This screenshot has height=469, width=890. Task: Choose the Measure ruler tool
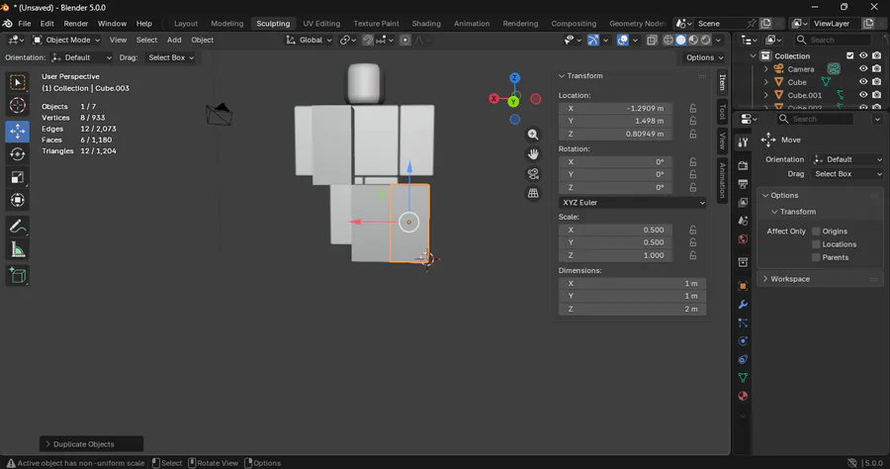pos(18,250)
